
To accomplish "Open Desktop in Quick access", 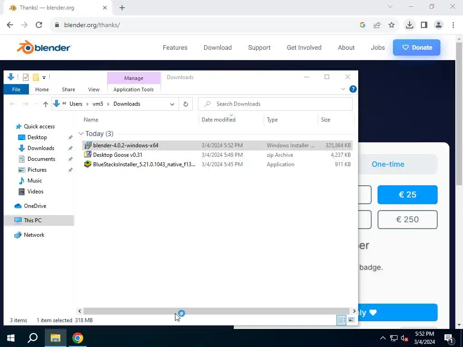I will click(x=37, y=137).
